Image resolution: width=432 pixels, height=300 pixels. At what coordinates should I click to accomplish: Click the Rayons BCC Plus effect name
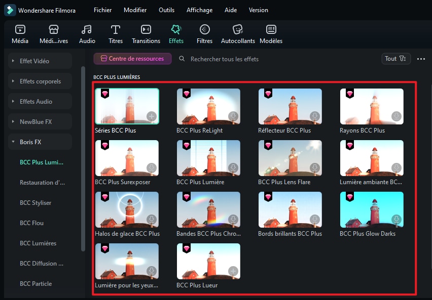coord(363,131)
